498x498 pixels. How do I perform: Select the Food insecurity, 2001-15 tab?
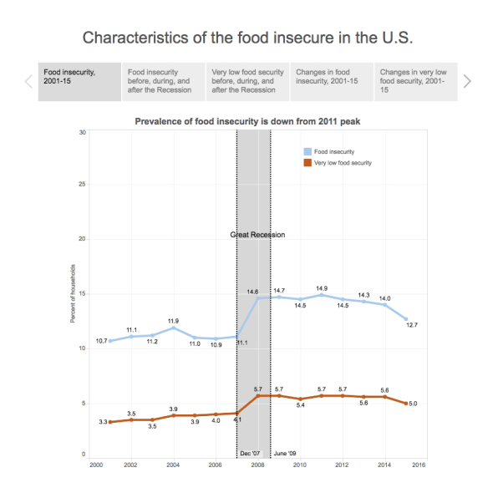click(79, 82)
